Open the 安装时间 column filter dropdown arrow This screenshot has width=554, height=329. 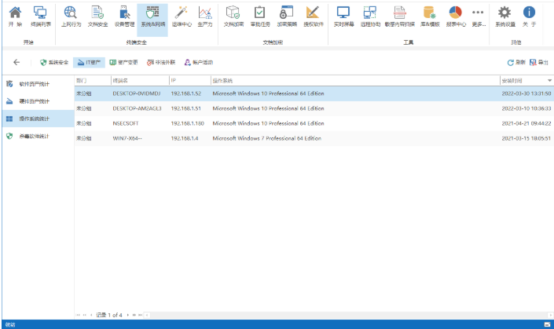pyautogui.click(x=549, y=80)
